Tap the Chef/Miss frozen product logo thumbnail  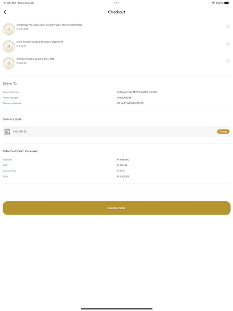[x=9, y=29]
